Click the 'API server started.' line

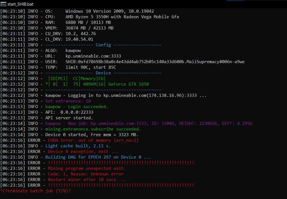tap(69, 118)
